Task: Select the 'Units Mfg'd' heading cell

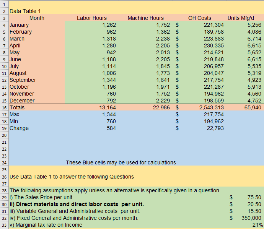Action: [241, 18]
